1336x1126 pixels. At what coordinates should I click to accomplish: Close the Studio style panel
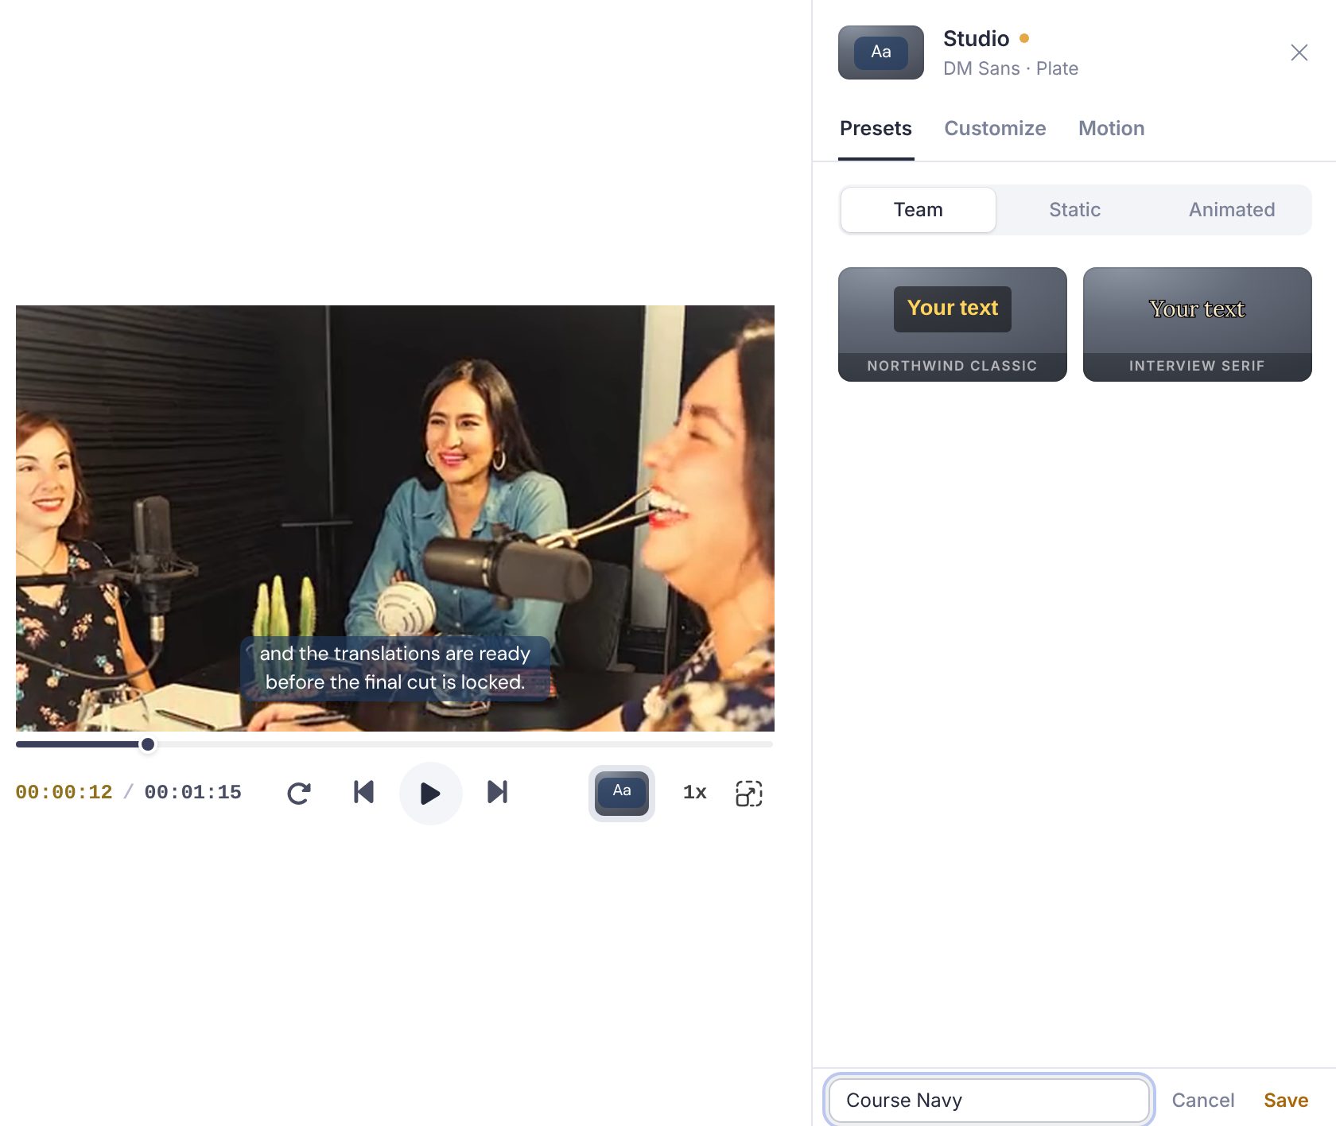[1299, 52]
